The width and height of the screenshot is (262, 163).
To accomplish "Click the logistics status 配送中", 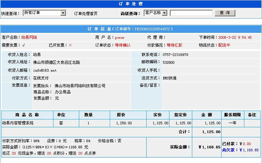I will [x=224, y=45].
